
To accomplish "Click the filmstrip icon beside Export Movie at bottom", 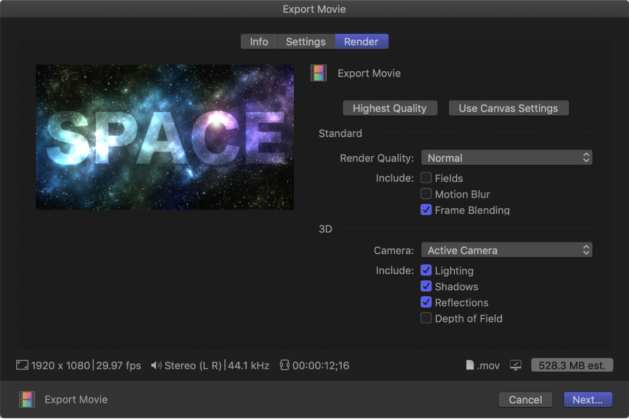I will point(26,399).
